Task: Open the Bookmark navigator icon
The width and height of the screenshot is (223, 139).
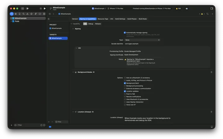Action: pos(20,14)
